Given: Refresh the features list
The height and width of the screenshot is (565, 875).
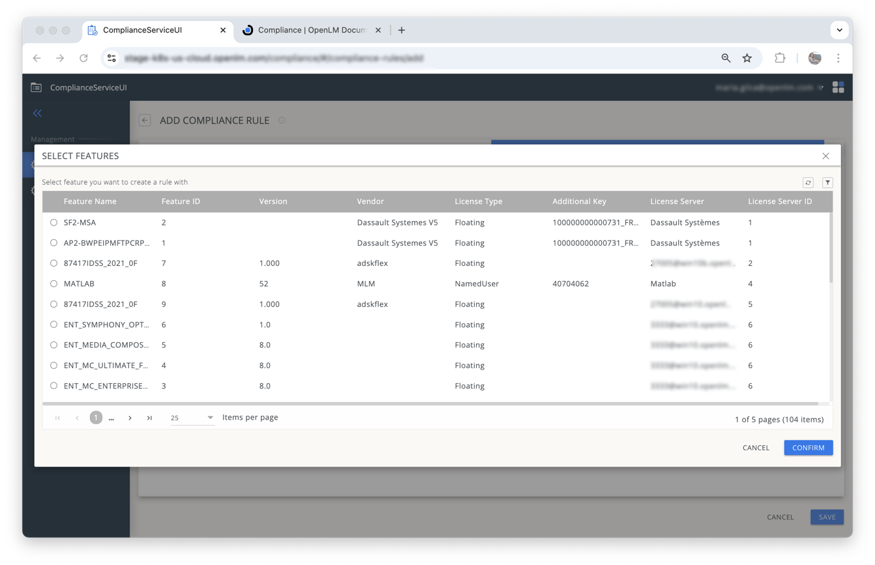Looking at the screenshot, I should 809,182.
